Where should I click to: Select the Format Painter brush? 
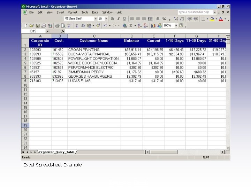98,25
